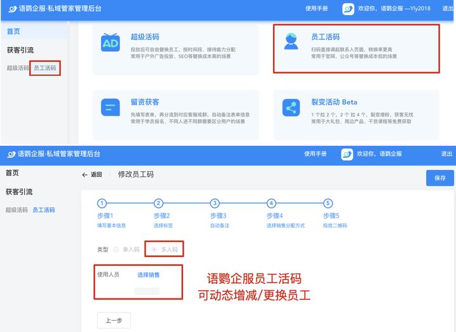The image size is (456, 332).
Task: Select the 多人码 radio button
Action: click(155, 250)
